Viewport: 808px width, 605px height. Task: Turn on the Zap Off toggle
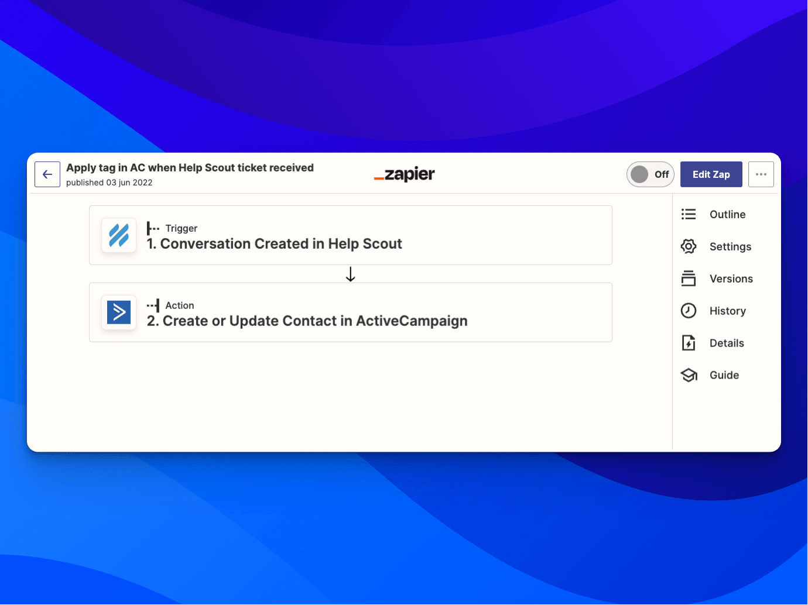[650, 174]
